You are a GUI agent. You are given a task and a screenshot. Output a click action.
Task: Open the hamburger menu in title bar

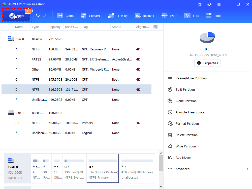point(219,4)
